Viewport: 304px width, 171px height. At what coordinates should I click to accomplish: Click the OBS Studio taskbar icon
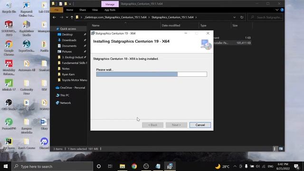point(146,166)
